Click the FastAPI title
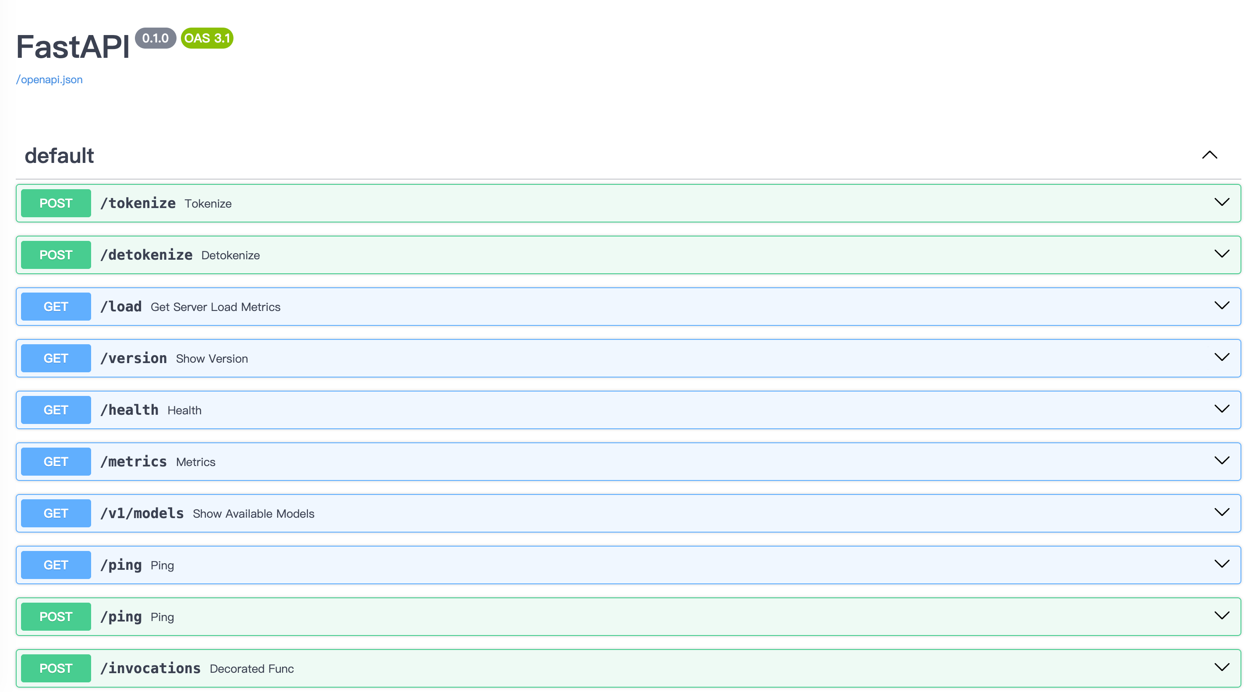Screen dimensions: 1251x692 (73, 47)
